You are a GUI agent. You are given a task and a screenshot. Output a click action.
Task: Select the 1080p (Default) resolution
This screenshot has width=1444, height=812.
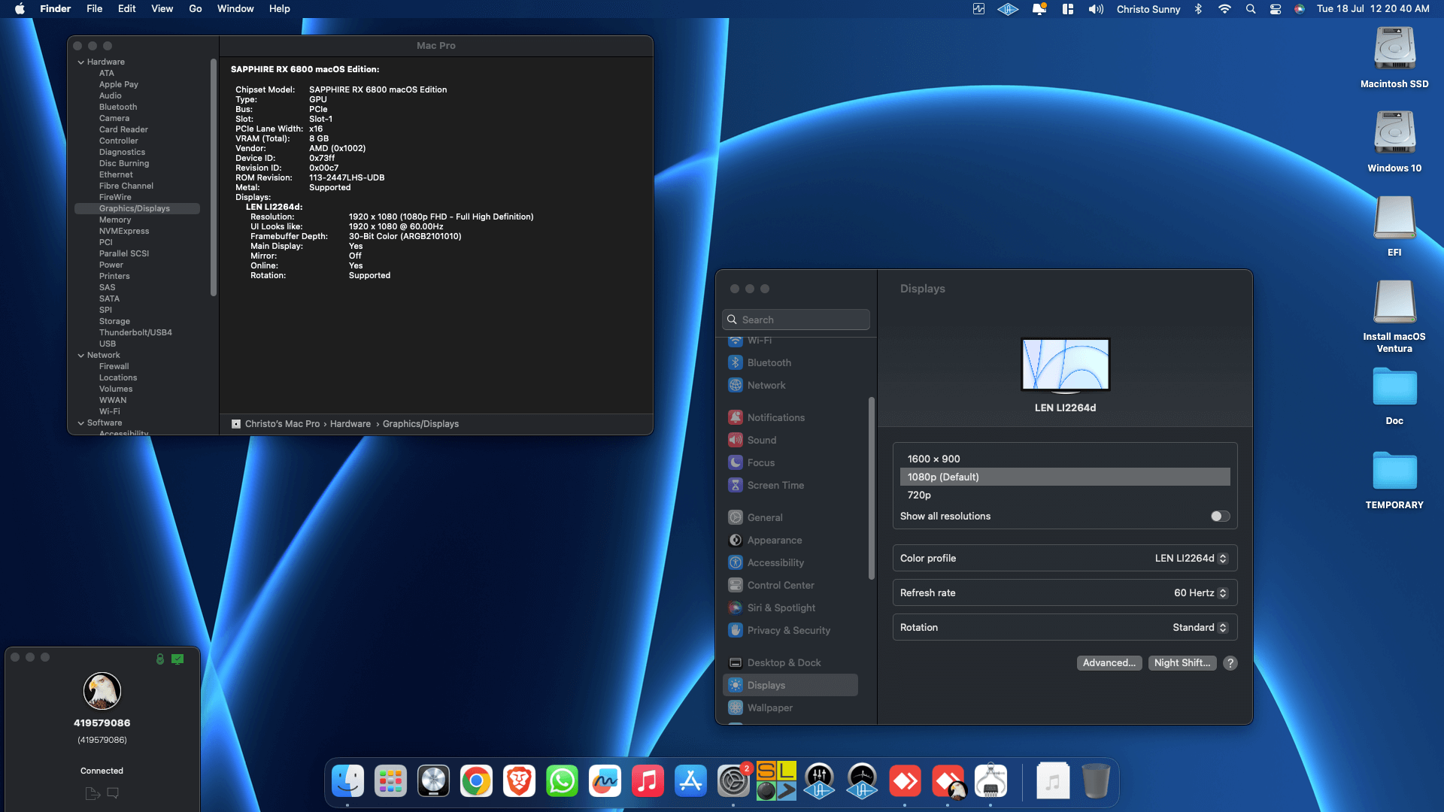point(1065,477)
